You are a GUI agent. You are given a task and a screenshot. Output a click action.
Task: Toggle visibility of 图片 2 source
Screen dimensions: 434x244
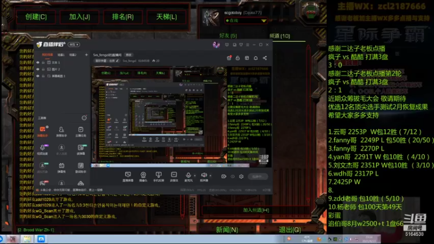pos(38,69)
